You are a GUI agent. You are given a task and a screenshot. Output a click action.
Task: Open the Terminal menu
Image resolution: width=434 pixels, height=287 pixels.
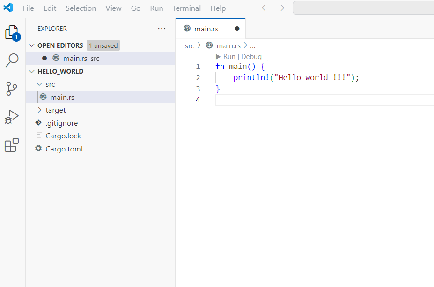click(x=187, y=8)
